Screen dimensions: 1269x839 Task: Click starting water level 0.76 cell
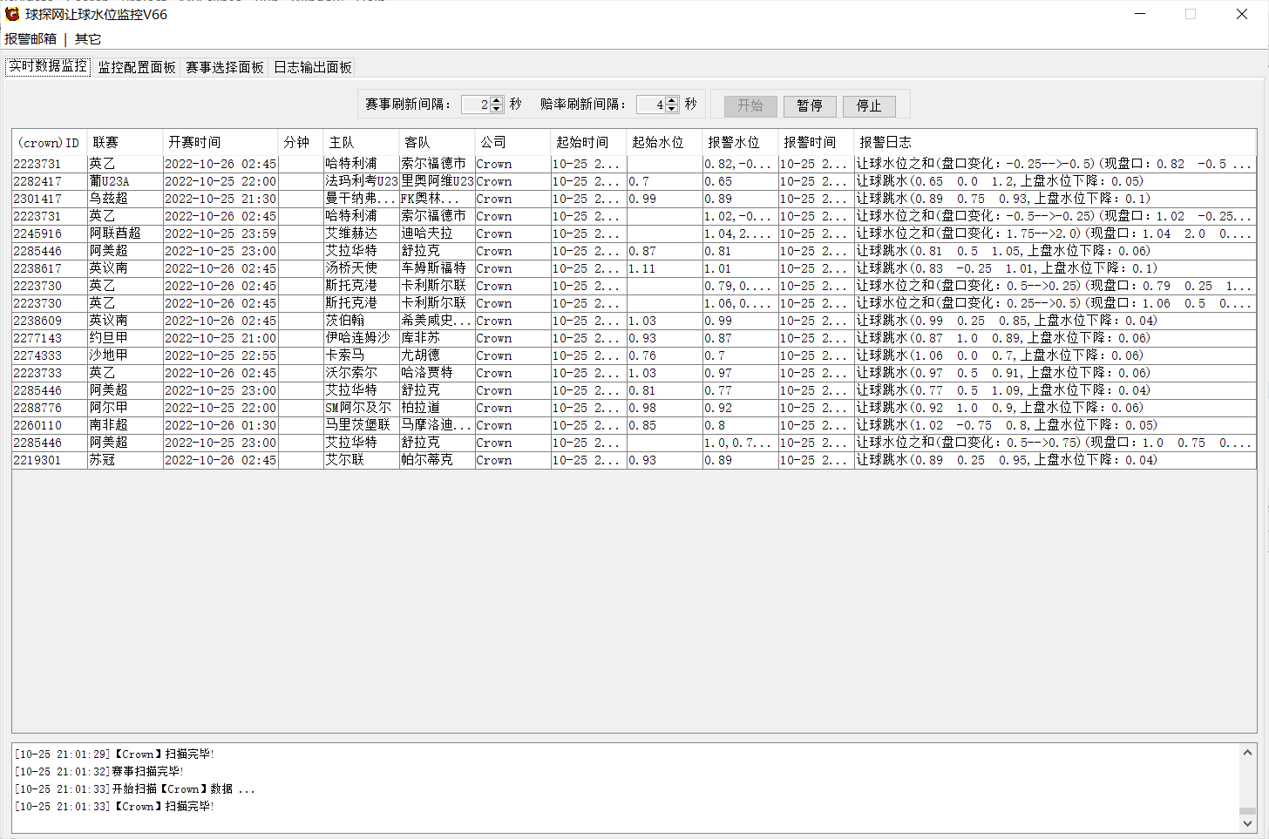[664, 355]
